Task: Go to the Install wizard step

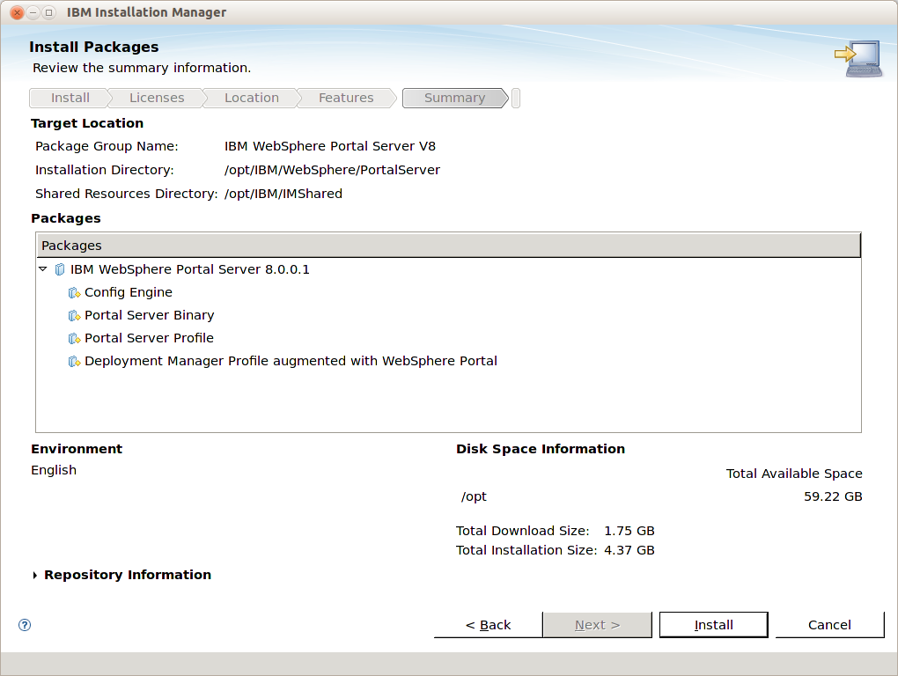Action: click(x=70, y=98)
